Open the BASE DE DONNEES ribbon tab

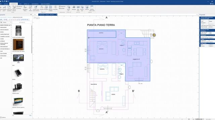[45, 4]
